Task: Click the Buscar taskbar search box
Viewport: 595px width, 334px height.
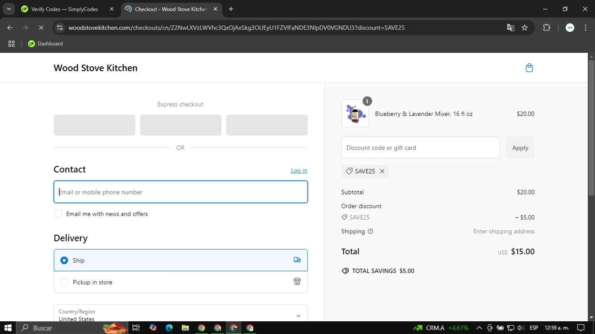Action: 72,328
